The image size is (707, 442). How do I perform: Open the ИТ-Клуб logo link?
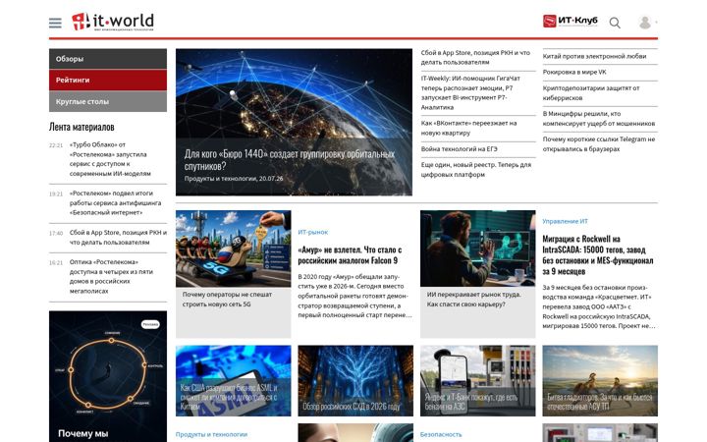click(x=570, y=21)
